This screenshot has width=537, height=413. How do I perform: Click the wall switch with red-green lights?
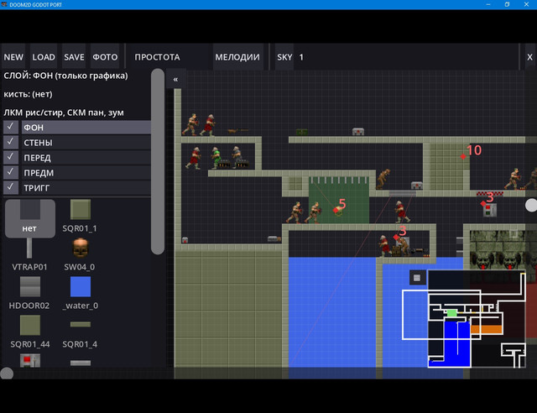coord(490,210)
